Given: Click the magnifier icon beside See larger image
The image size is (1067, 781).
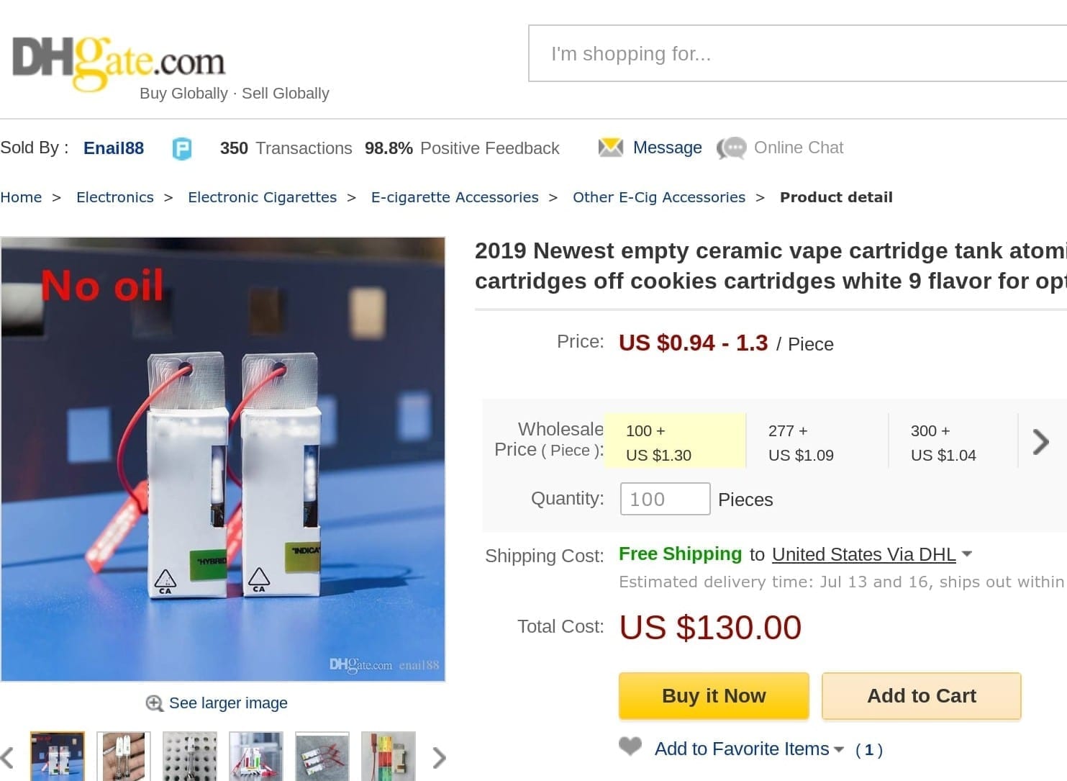Looking at the screenshot, I should pyautogui.click(x=153, y=703).
